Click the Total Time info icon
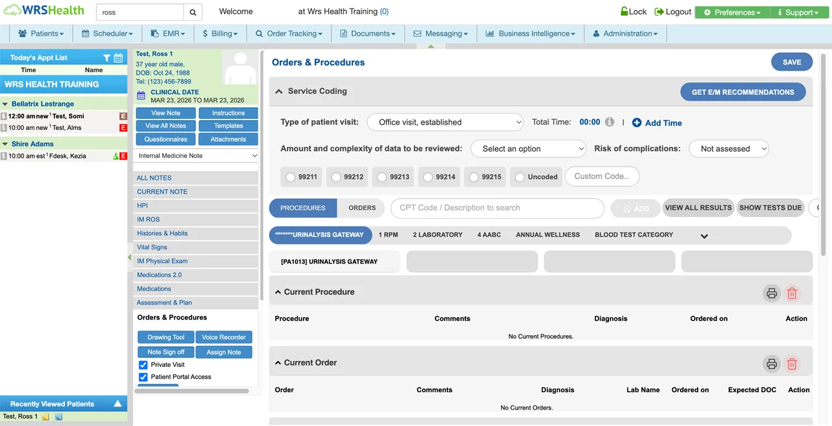This screenshot has height=426, width=832. [x=608, y=122]
